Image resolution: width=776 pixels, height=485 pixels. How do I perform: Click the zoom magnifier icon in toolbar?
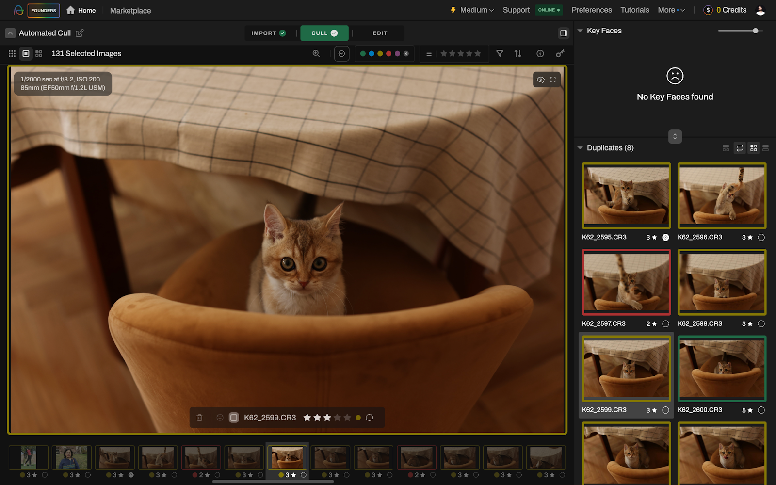point(316,54)
